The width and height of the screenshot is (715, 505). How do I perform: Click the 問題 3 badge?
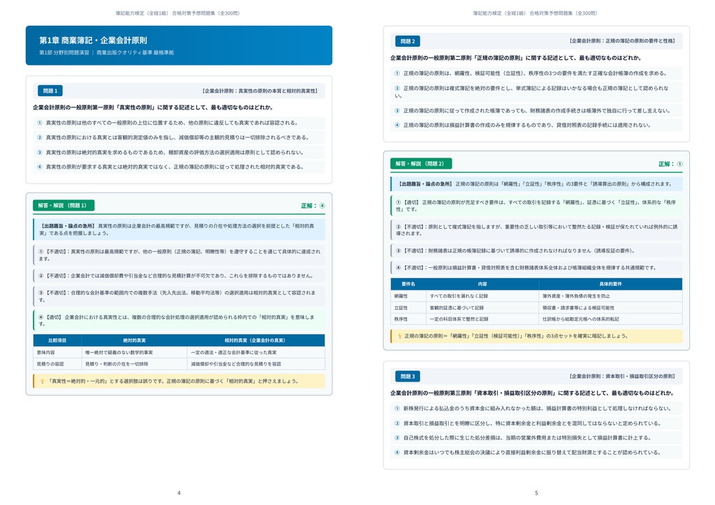[x=408, y=377]
